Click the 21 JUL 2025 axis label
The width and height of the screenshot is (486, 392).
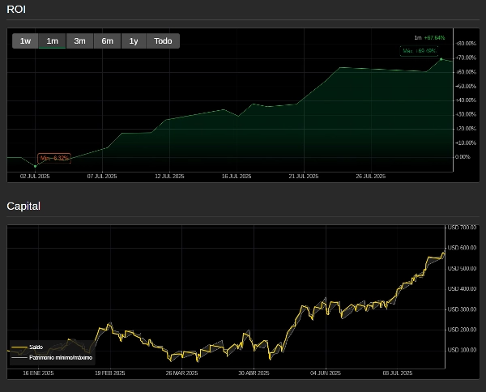pyautogui.click(x=305, y=176)
